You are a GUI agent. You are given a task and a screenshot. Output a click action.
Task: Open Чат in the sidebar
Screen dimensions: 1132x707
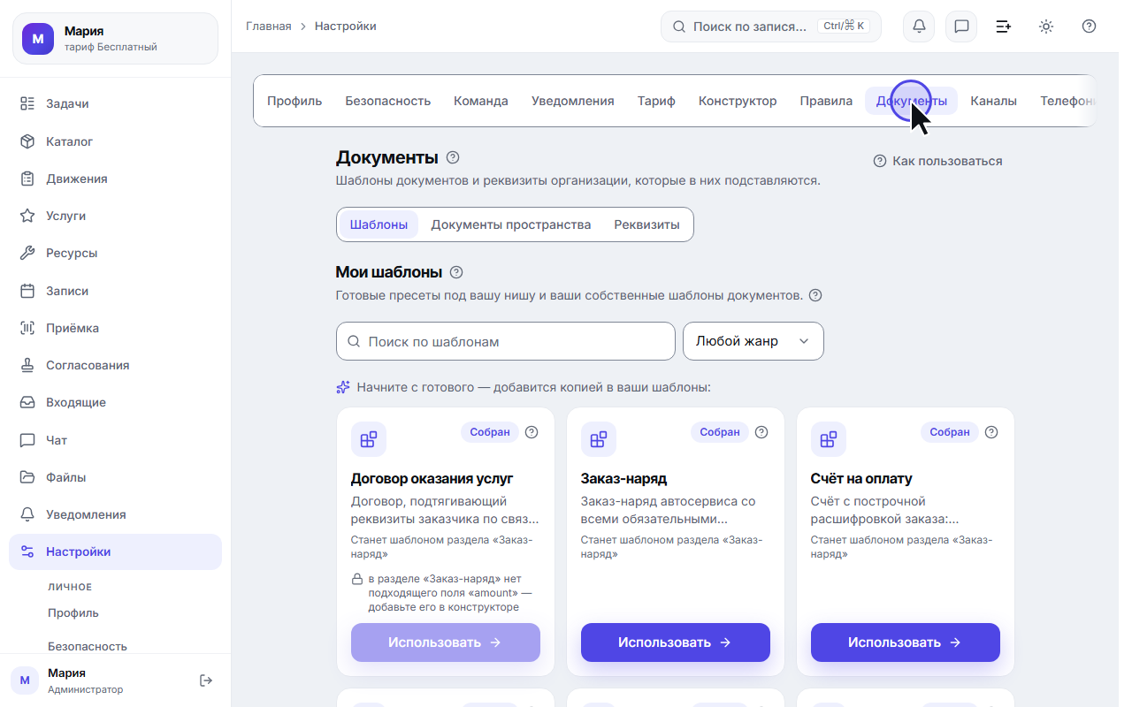click(x=115, y=440)
